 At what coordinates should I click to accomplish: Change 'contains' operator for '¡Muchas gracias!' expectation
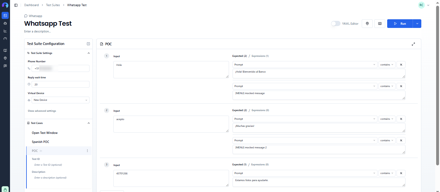(x=387, y=119)
